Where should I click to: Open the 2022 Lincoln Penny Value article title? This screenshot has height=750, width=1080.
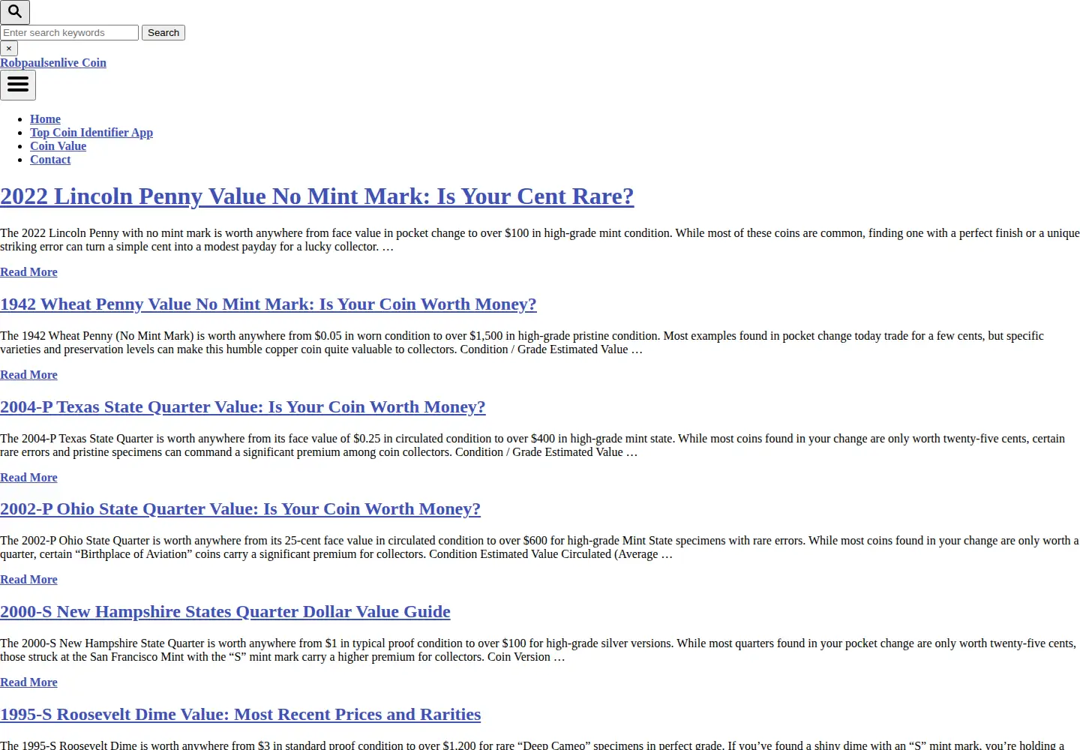coord(317,196)
